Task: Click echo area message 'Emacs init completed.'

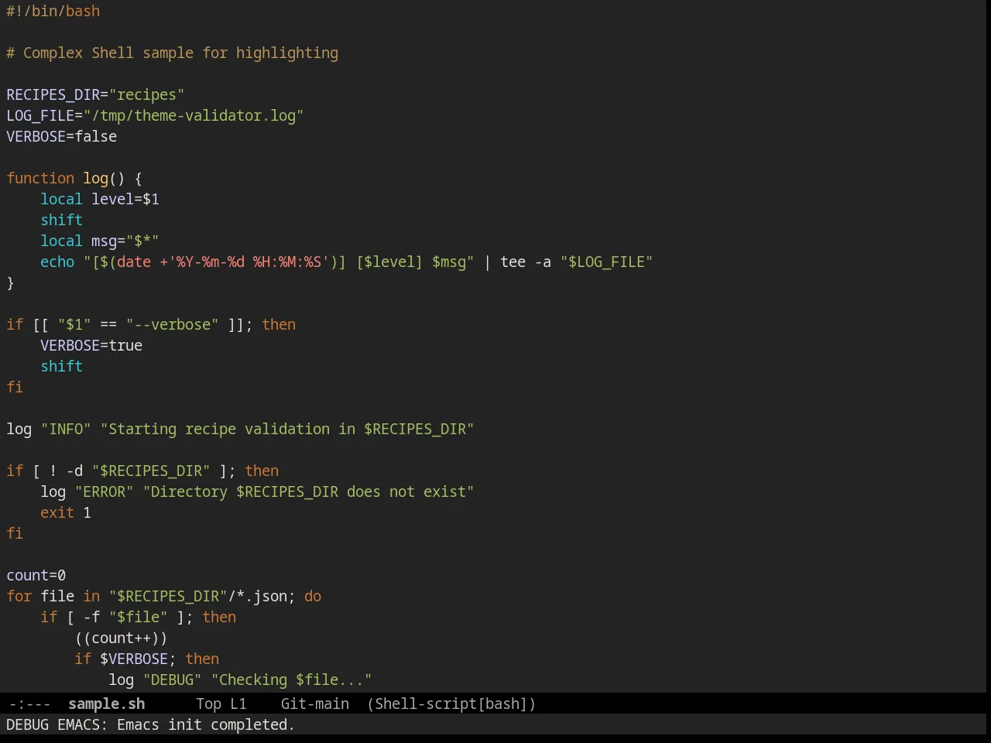Action: tap(206, 724)
